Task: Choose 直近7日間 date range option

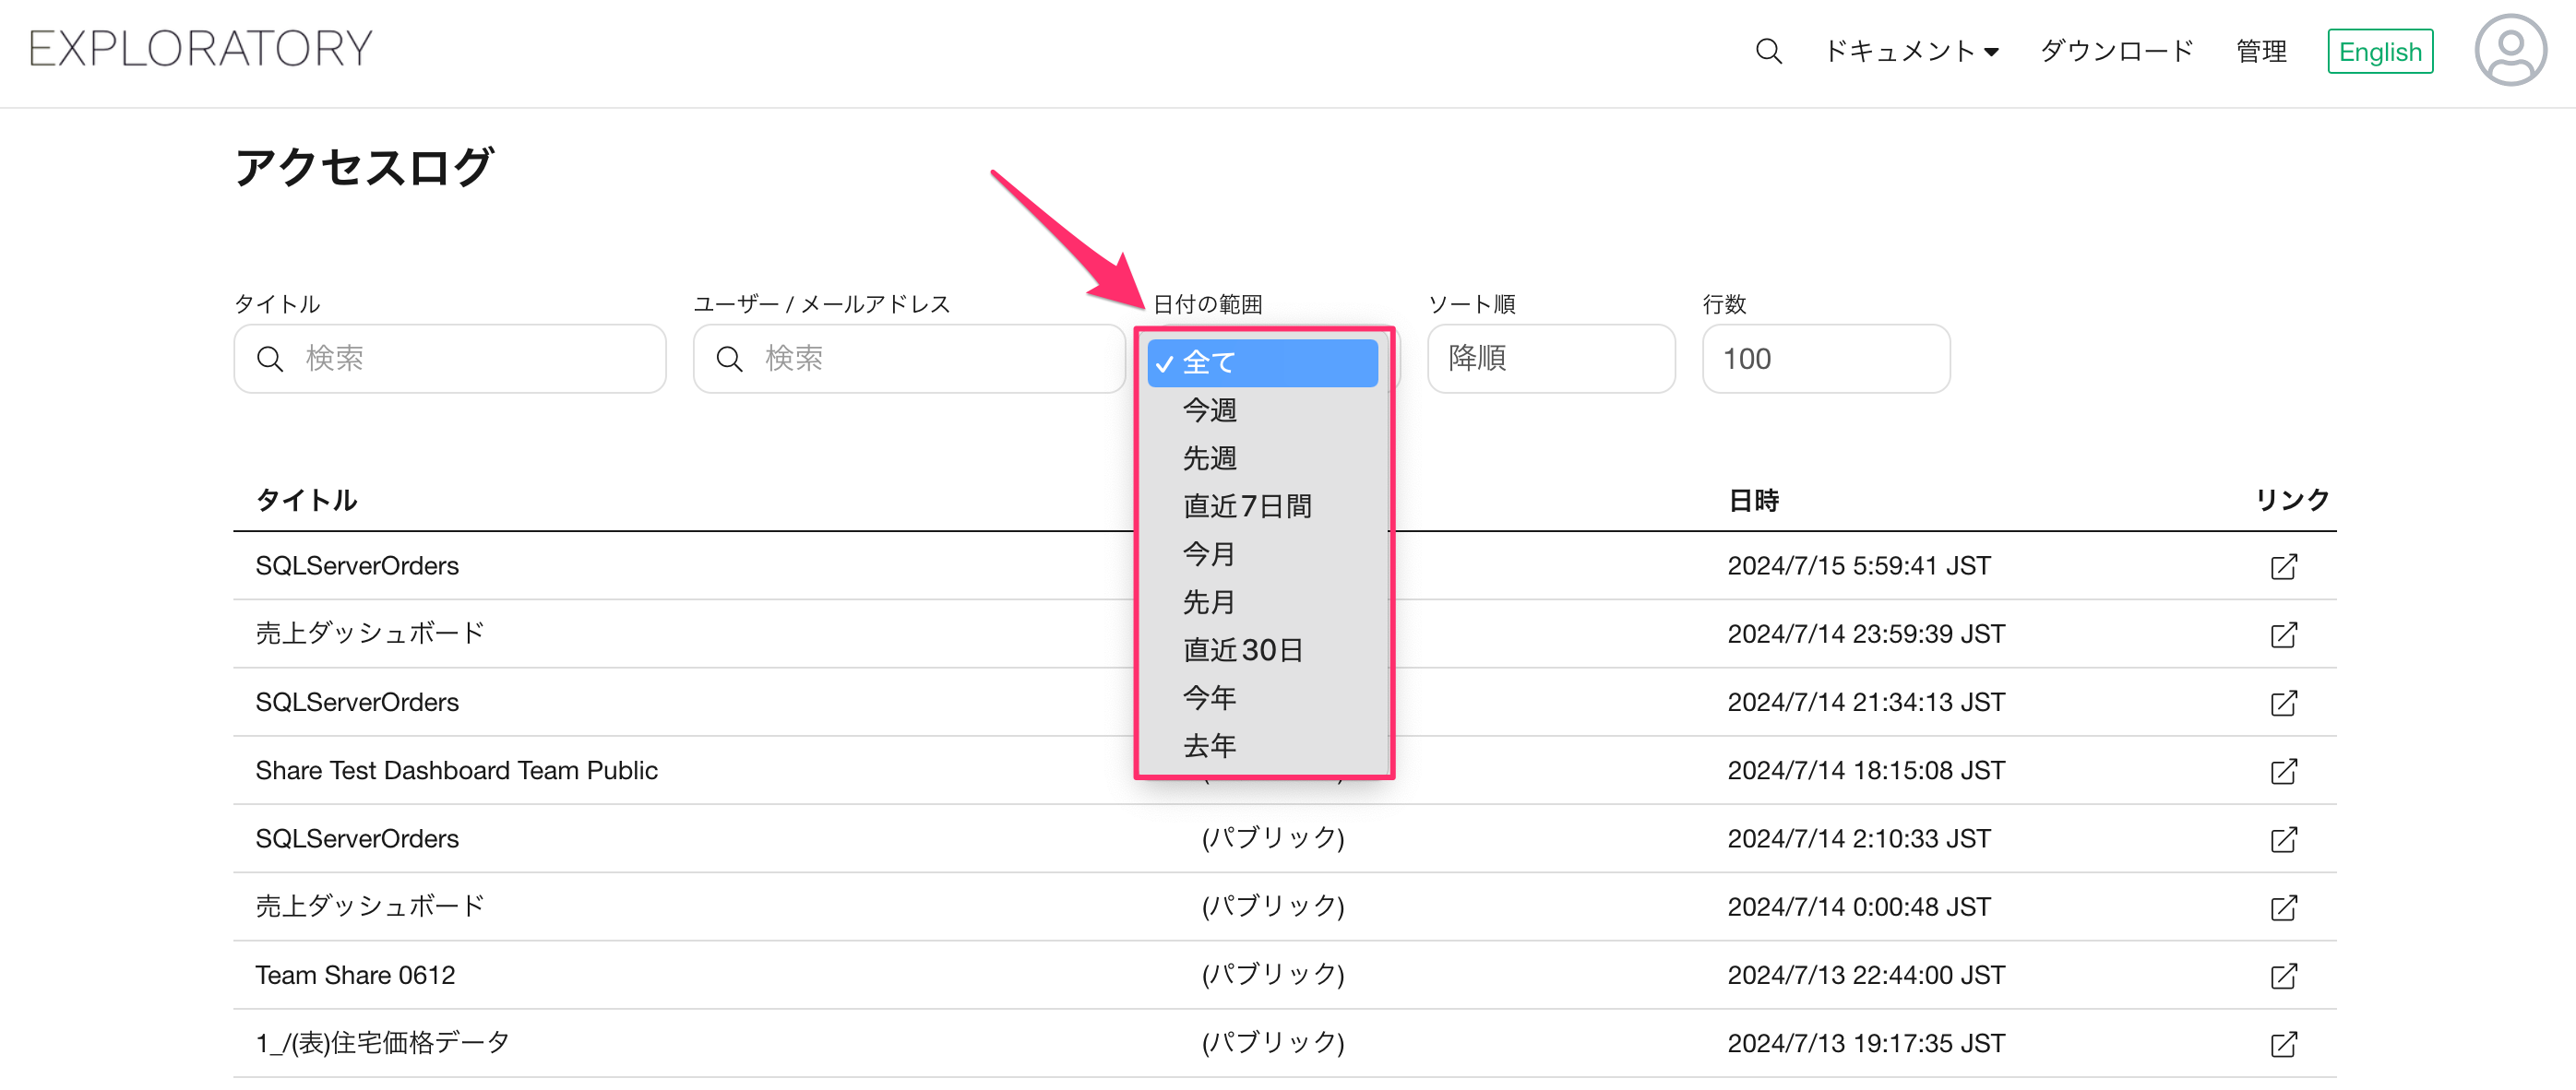Action: [1262, 505]
